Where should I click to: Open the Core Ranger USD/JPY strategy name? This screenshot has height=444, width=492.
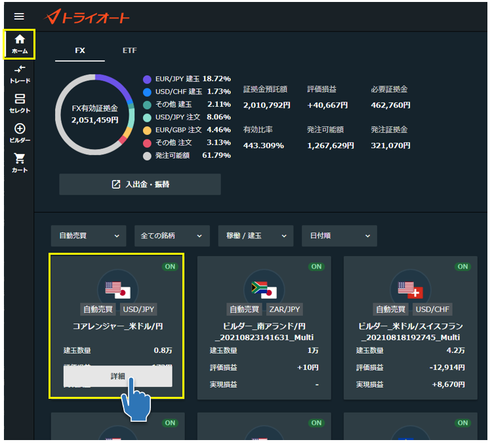[x=117, y=326]
